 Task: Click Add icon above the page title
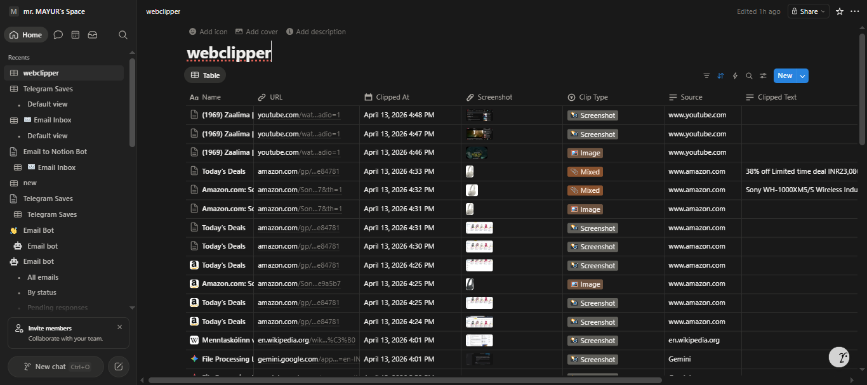pos(208,32)
